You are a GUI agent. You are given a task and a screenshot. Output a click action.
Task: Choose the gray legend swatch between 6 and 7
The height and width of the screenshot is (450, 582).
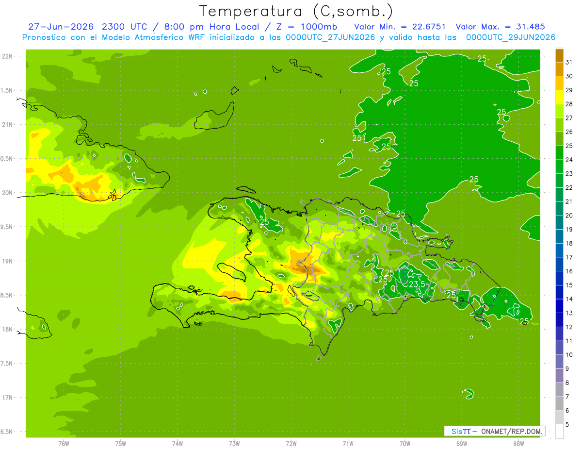pos(559,403)
